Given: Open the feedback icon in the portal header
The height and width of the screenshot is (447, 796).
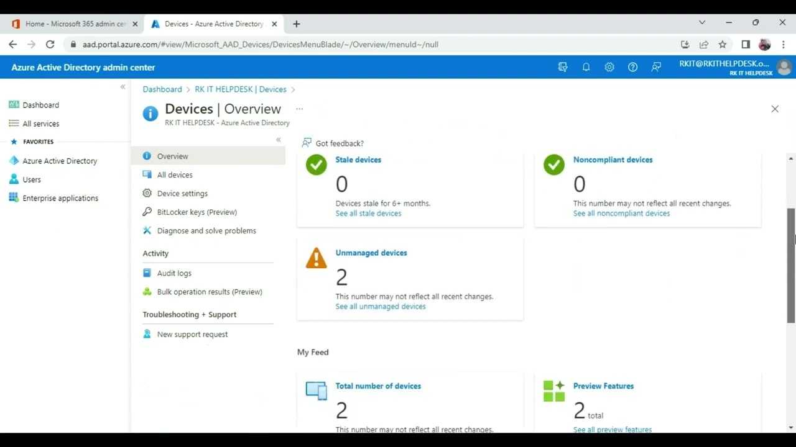Looking at the screenshot, I should [x=656, y=67].
